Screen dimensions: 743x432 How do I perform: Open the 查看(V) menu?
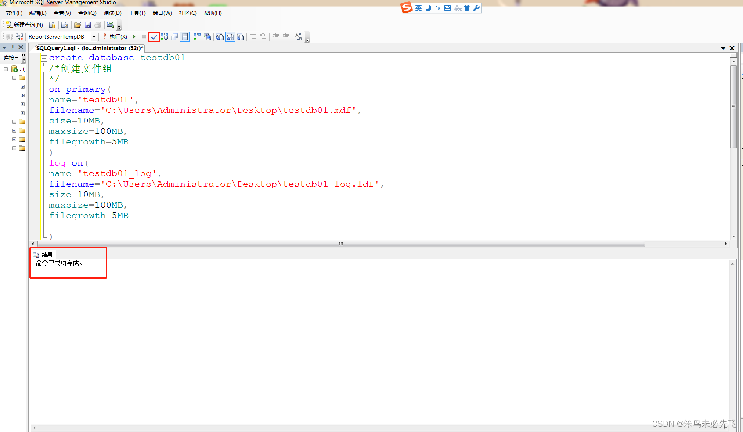click(62, 13)
